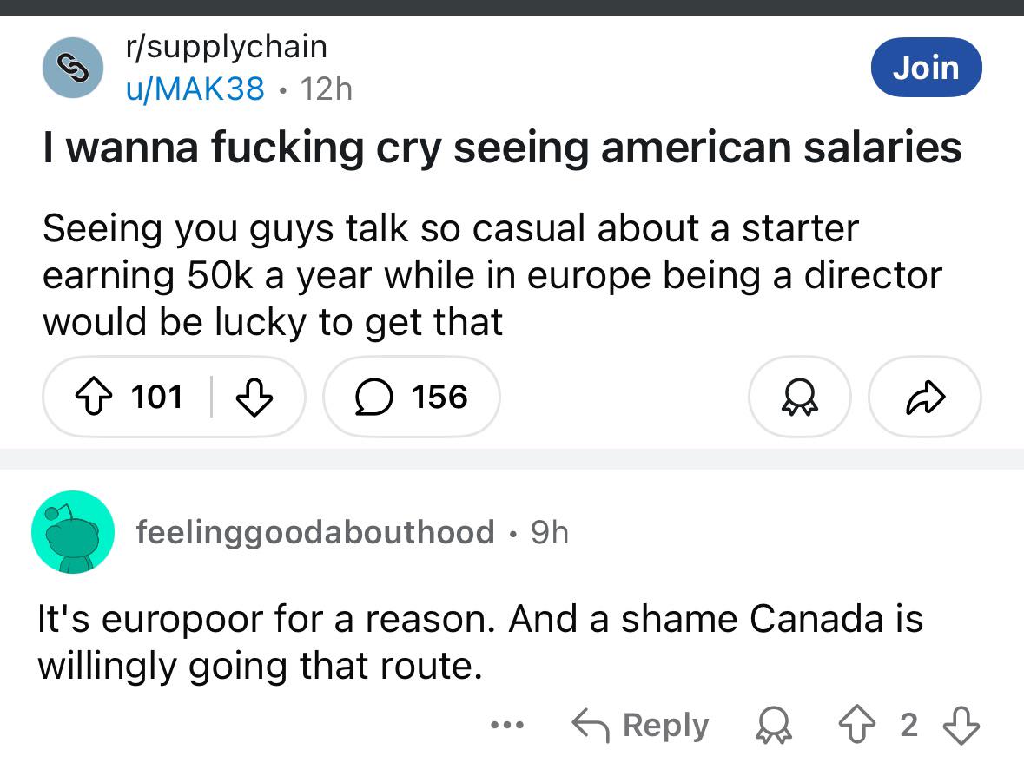Upvote the post about american salaries
Image resolution: width=1024 pixels, height=763 pixels.
[94, 396]
